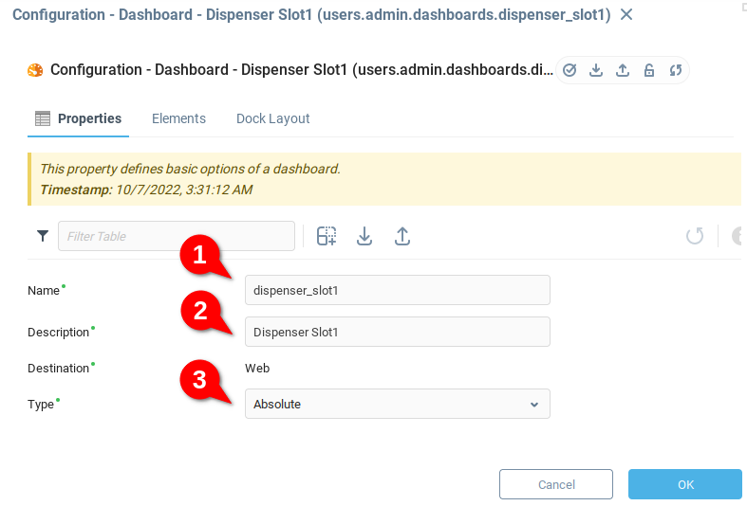The image size is (747, 506).
Task: Click into the Filter Table search box
Action: tap(177, 236)
